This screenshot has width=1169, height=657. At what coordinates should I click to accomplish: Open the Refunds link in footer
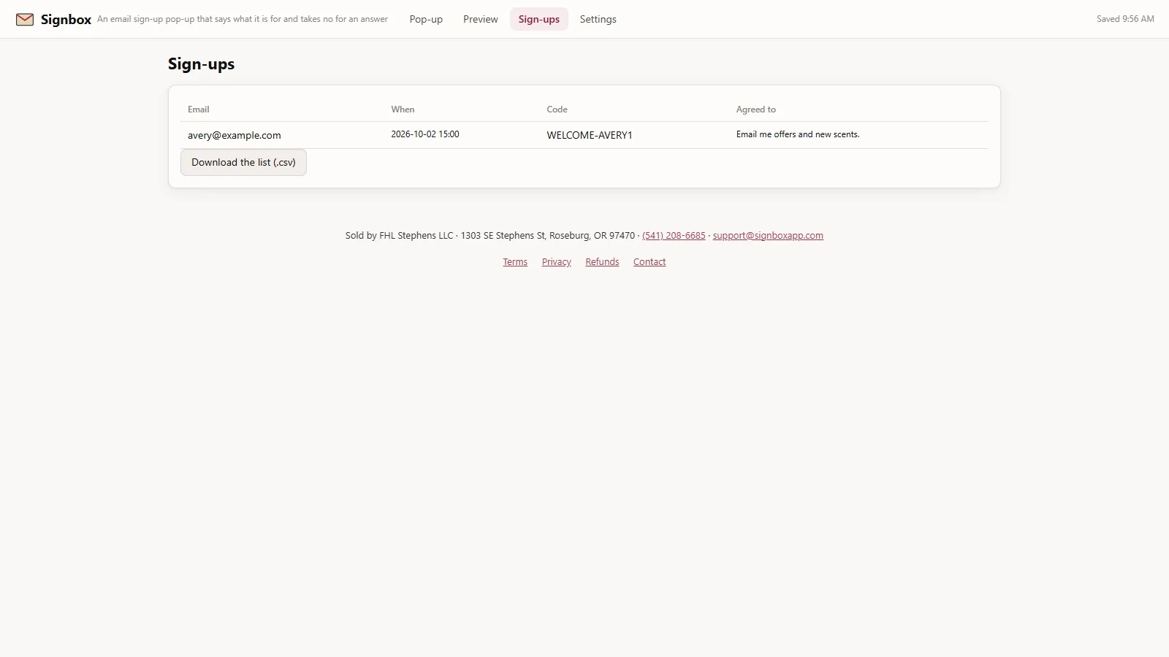tap(602, 261)
